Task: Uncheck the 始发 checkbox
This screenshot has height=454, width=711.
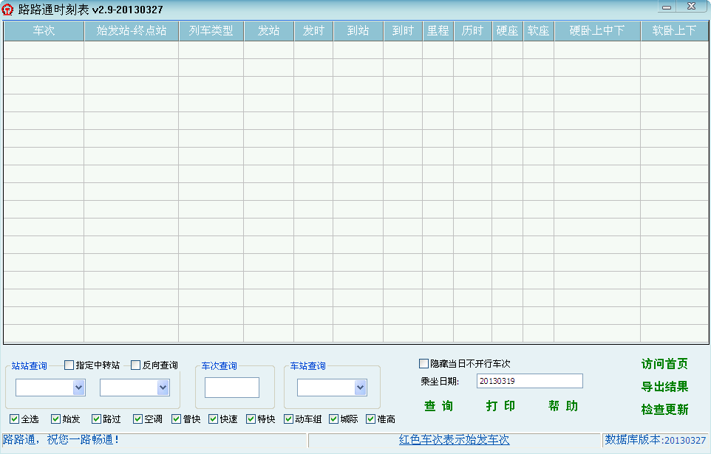Action: click(x=55, y=419)
